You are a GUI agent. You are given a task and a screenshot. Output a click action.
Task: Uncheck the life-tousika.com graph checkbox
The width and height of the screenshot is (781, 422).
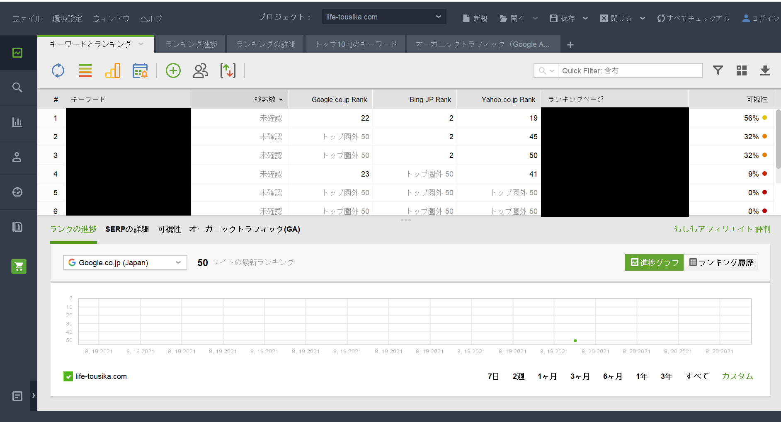click(x=68, y=376)
